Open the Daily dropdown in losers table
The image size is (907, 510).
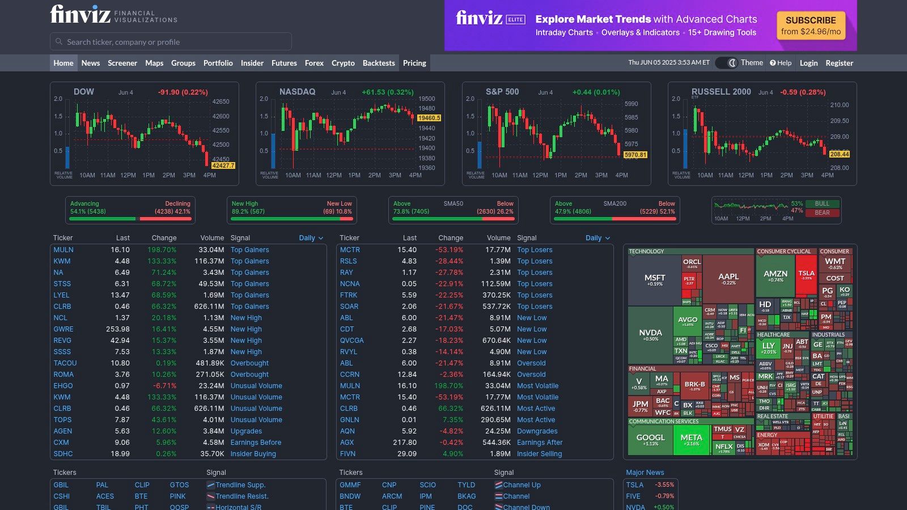coord(597,238)
